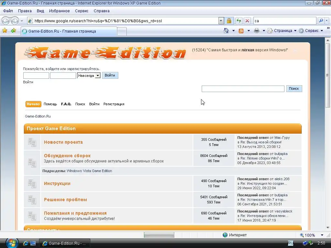Click the Windows Start orb button
Screen dimensions: 331x248
(12, 243)
